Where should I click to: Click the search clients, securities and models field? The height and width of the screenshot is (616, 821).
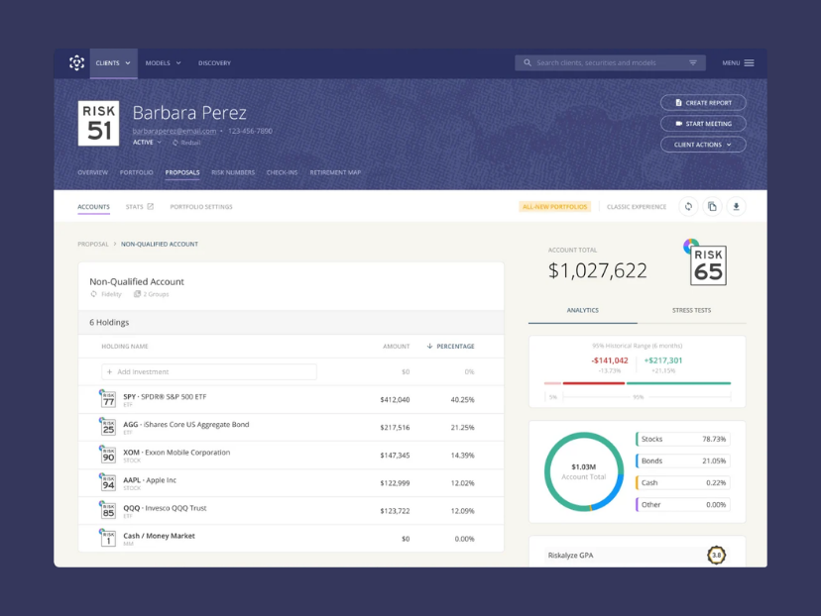click(x=610, y=62)
